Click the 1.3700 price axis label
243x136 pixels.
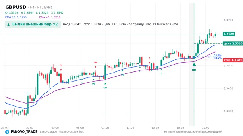pos(229,20)
